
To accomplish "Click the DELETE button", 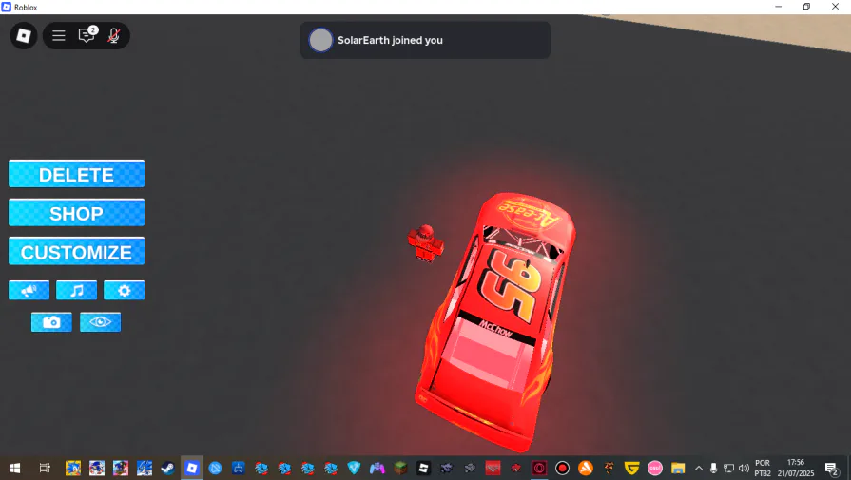I will click(76, 174).
